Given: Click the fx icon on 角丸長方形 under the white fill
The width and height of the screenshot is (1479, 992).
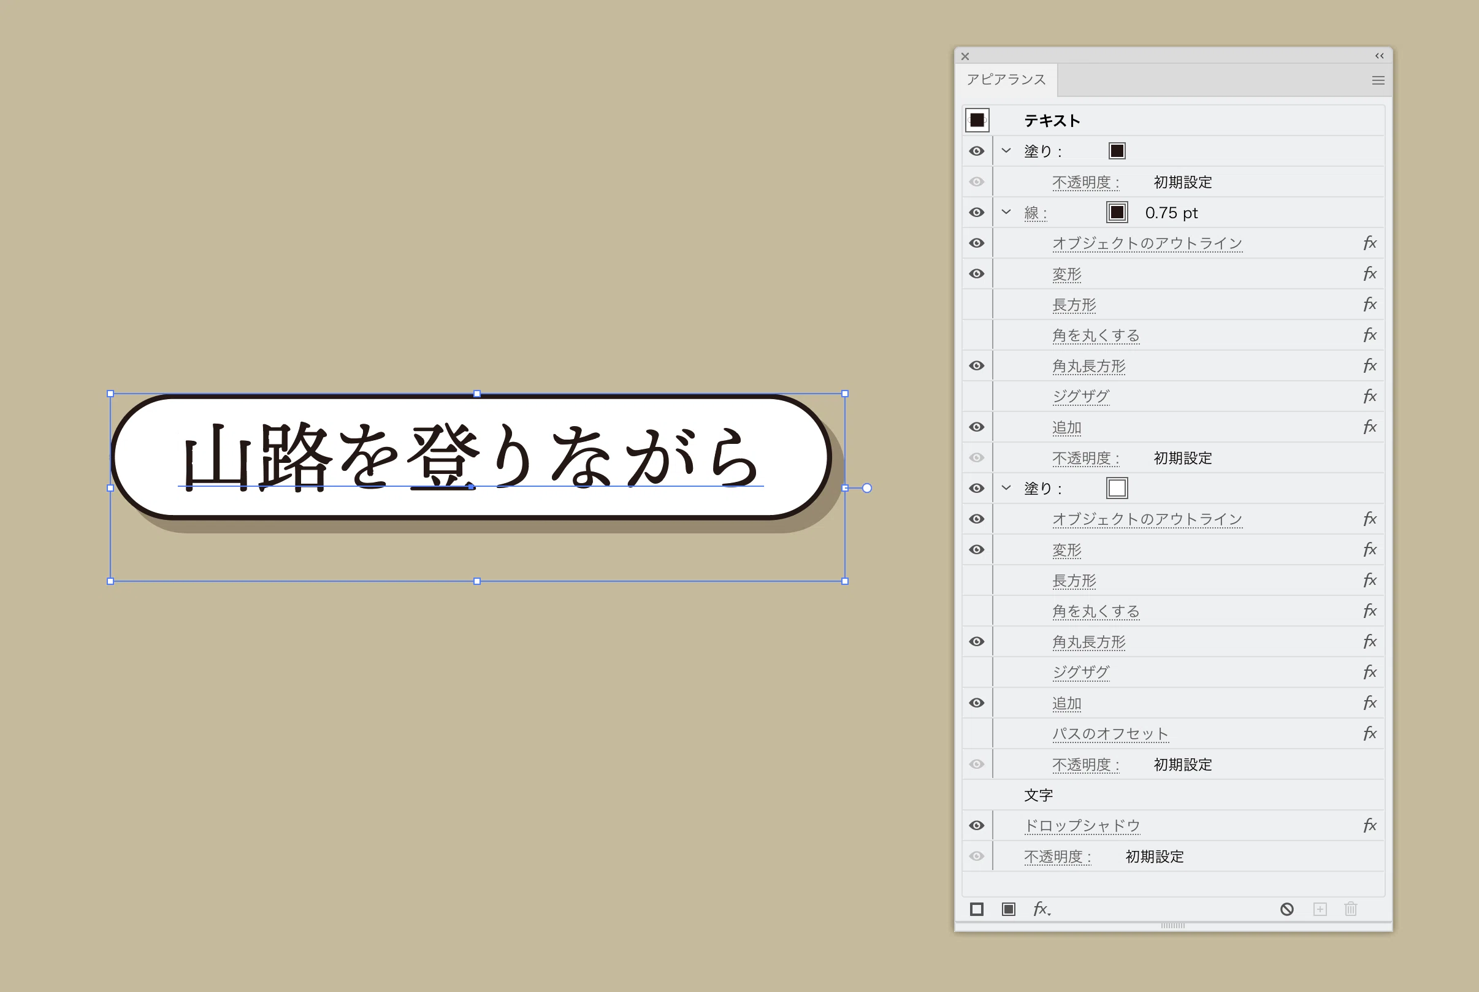Looking at the screenshot, I should pos(1370,641).
